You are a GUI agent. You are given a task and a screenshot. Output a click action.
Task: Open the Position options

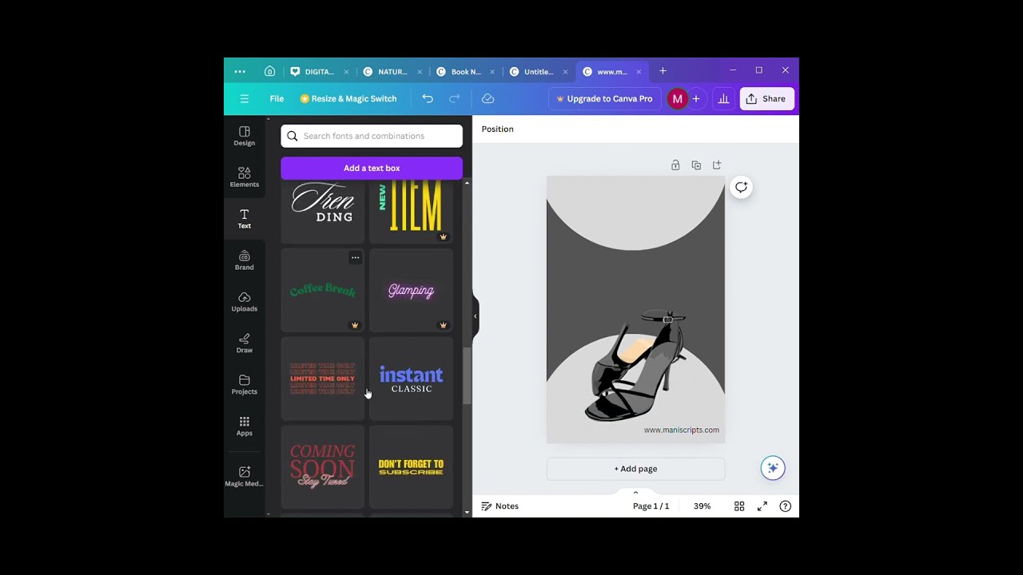point(497,129)
